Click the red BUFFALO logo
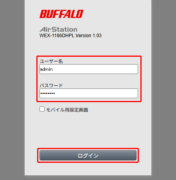This screenshot has width=176, height=180. (x=61, y=14)
